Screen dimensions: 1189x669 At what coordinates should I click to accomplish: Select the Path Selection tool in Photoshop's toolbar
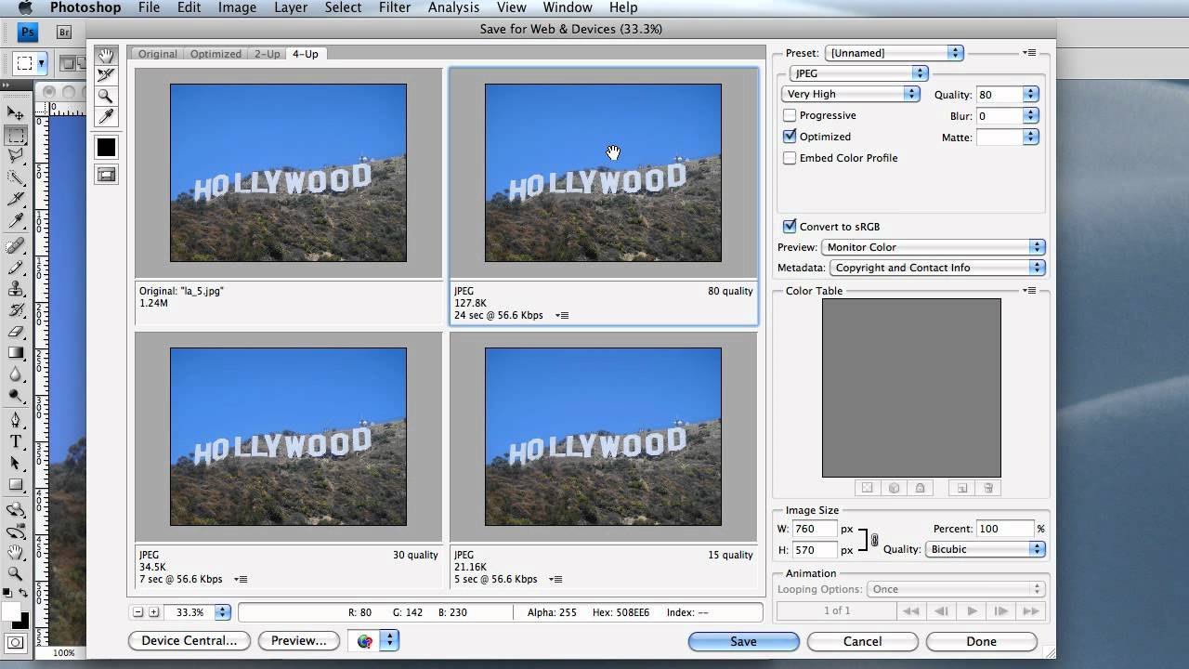point(16,463)
